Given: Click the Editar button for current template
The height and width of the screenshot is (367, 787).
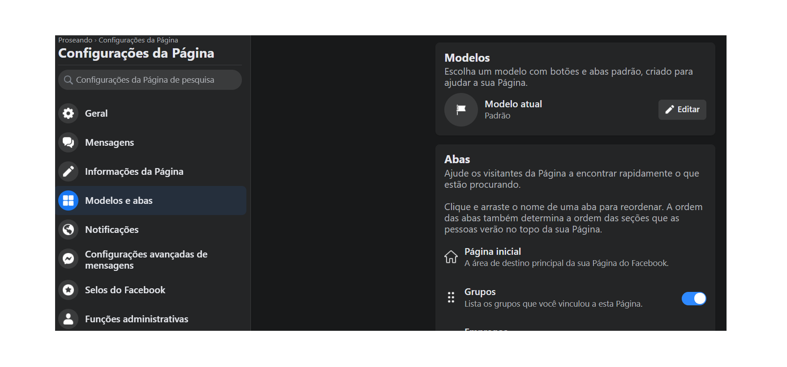Looking at the screenshot, I should coord(682,110).
